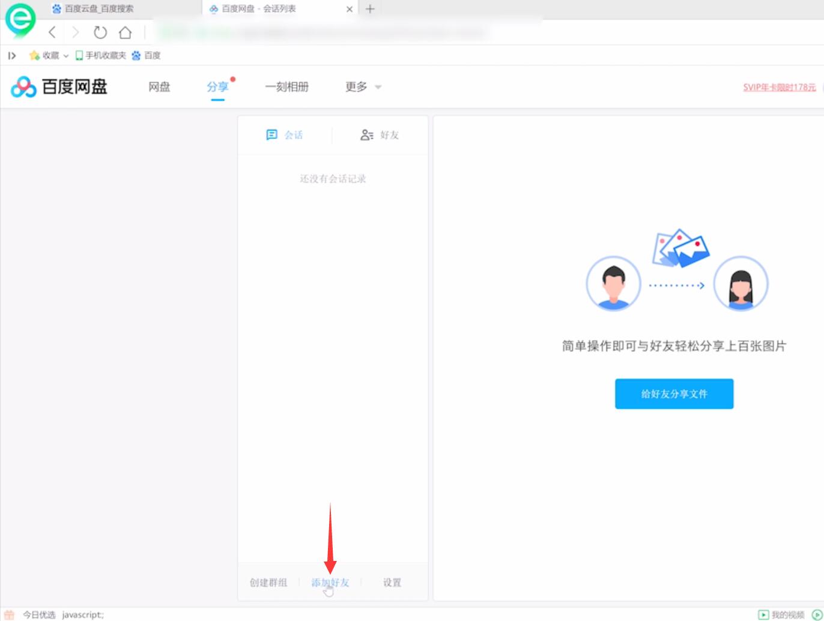This screenshot has width=824, height=621.
Task: Click the browser forward arrow
Action: point(75,32)
